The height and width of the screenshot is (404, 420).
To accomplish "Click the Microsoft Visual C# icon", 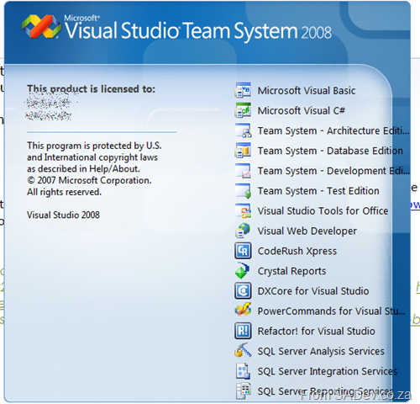I will pyautogui.click(x=243, y=110).
